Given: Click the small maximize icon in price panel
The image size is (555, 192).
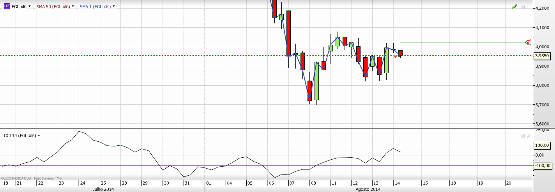Looking at the screenshot, I should pos(523,7).
